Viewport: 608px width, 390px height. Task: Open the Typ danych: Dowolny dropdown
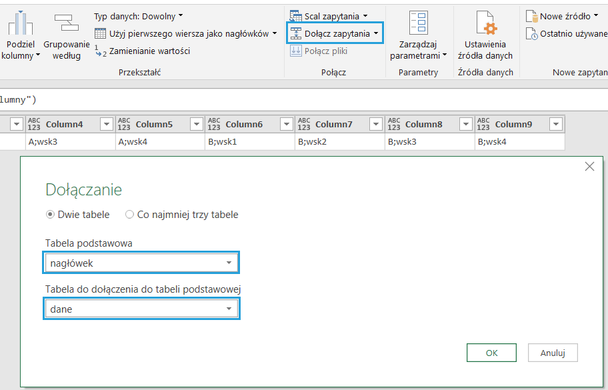(x=138, y=15)
